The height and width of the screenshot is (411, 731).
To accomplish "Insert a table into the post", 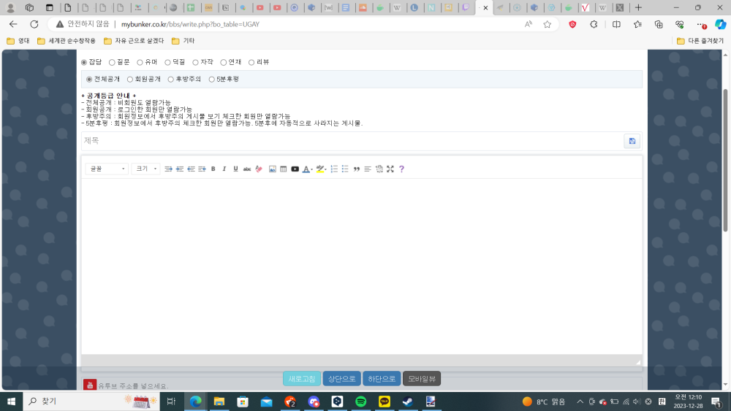I will click(x=283, y=169).
